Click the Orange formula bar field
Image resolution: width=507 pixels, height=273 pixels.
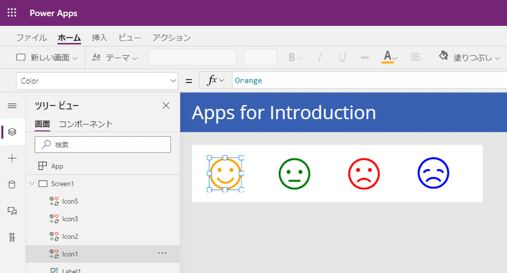point(369,80)
